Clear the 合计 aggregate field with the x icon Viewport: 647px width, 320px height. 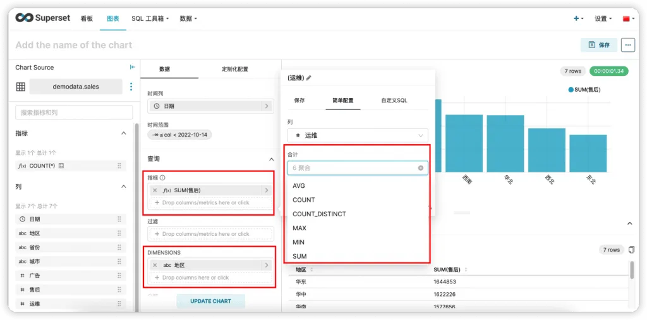coord(420,168)
